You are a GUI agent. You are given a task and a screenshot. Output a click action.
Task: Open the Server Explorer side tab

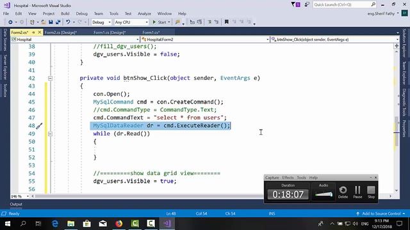[4, 67]
